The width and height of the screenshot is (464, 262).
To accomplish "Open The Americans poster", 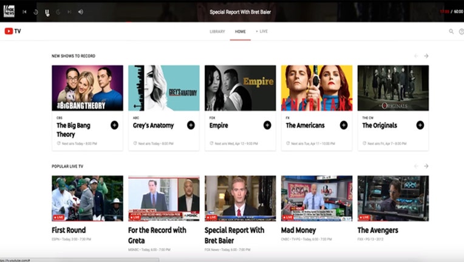I will click(x=316, y=88).
